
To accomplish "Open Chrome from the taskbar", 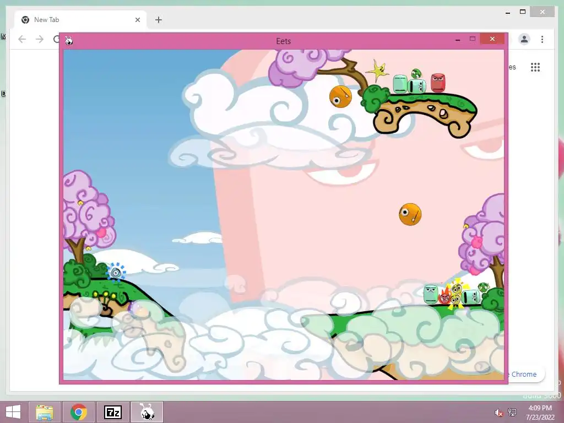I will pos(78,412).
